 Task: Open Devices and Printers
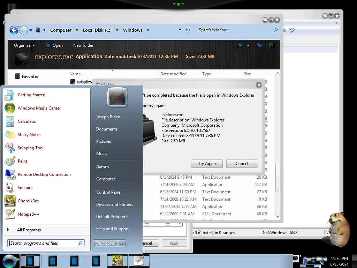[x=114, y=204]
